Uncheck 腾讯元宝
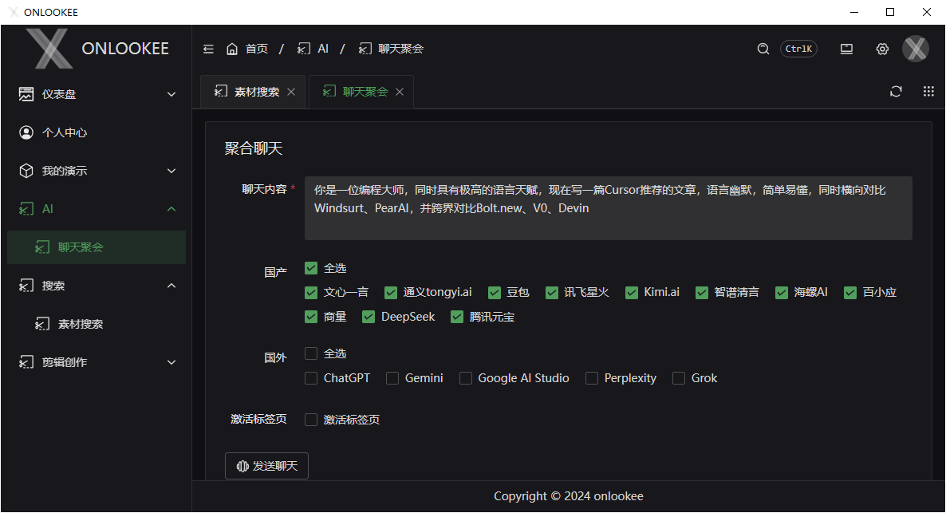Screen dimensions: 946x513 pos(457,317)
